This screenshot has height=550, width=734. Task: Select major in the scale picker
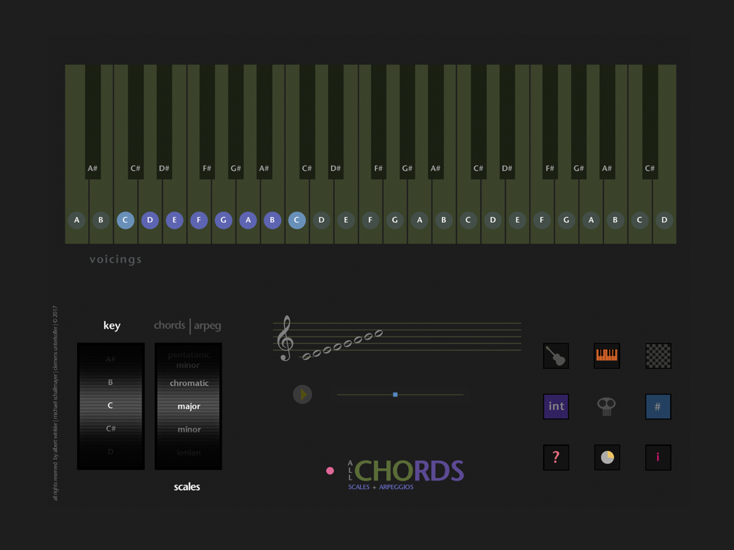(x=189, y=406)
